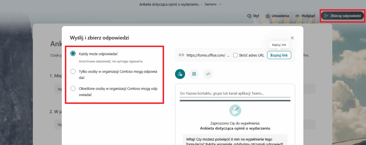366x145 pixels.
Task: Click the invitation illustration in email preview
Action: (235, 110)
